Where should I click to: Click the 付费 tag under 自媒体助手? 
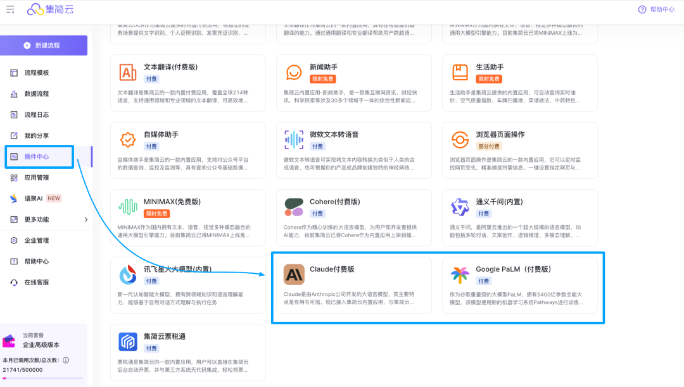pyautogui.click(x=151, y=146)
